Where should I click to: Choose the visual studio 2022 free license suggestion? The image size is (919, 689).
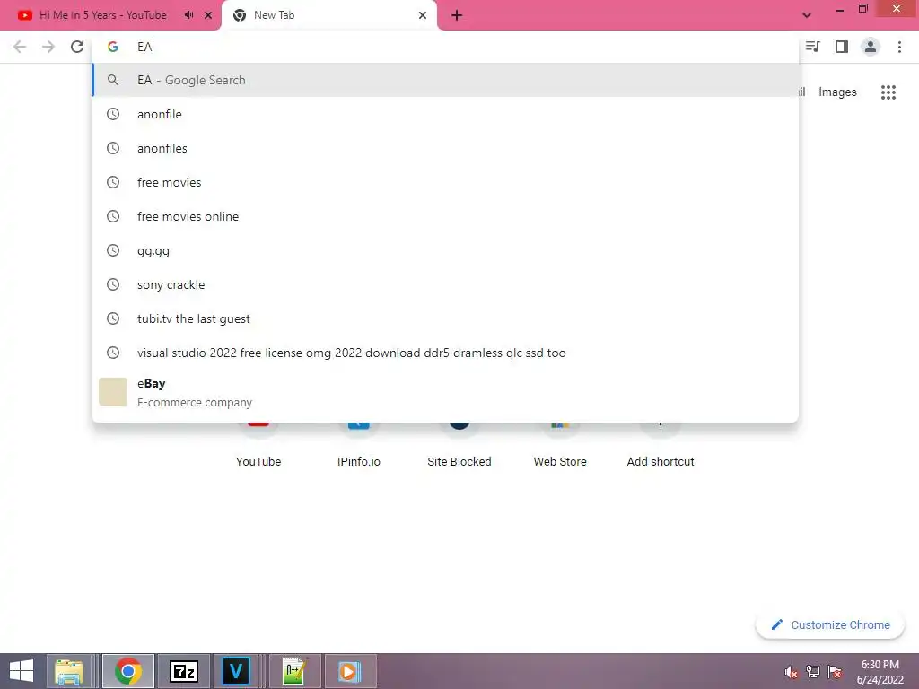(445, 353)
